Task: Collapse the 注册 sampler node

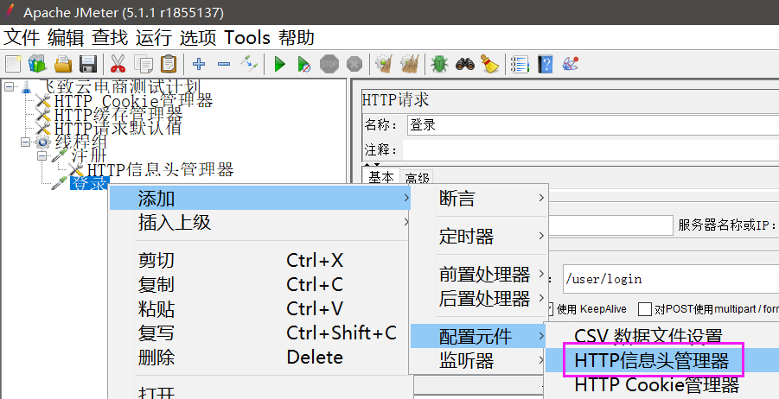Action: [42, 155]
